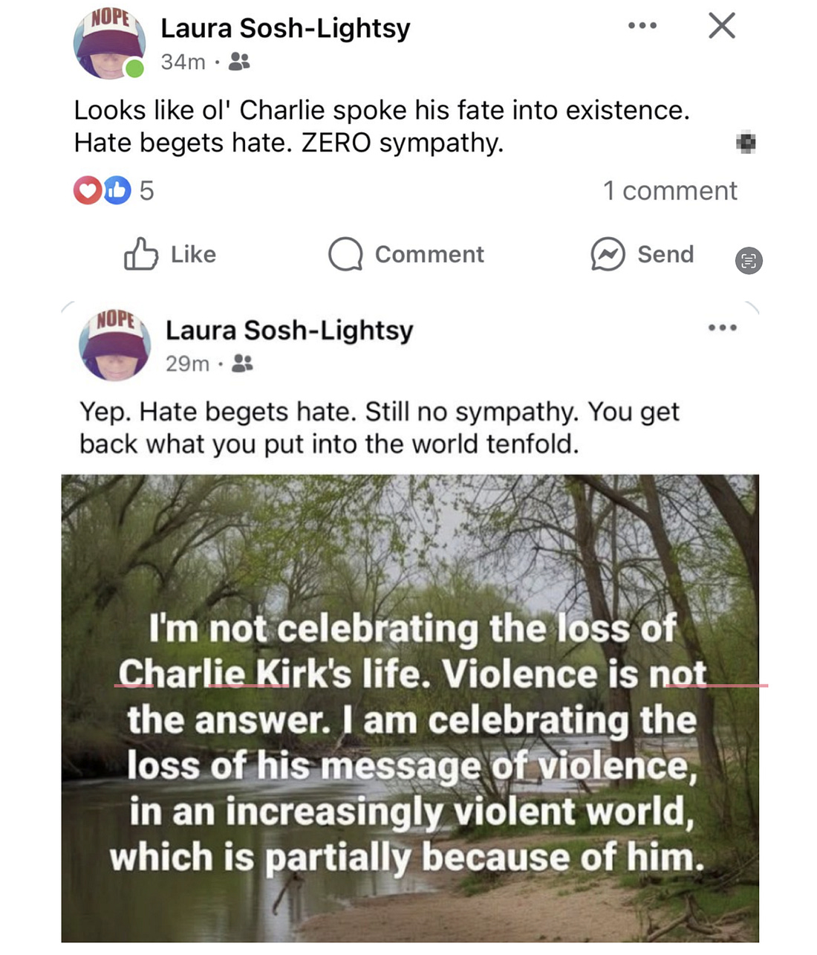Click the profile picture on the 29m post
Image resolution: width=817 pixels, height=955 pixels.
click(x=115, y=345)
